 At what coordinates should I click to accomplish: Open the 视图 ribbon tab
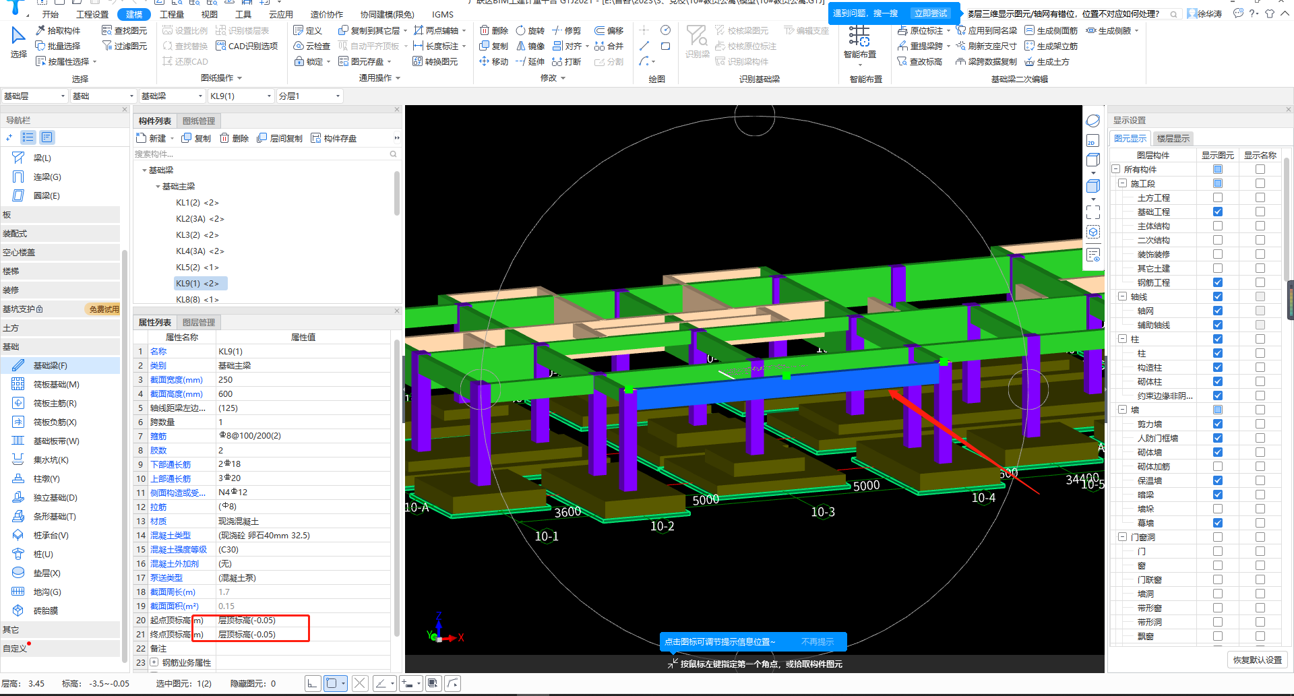click(210, 14)
